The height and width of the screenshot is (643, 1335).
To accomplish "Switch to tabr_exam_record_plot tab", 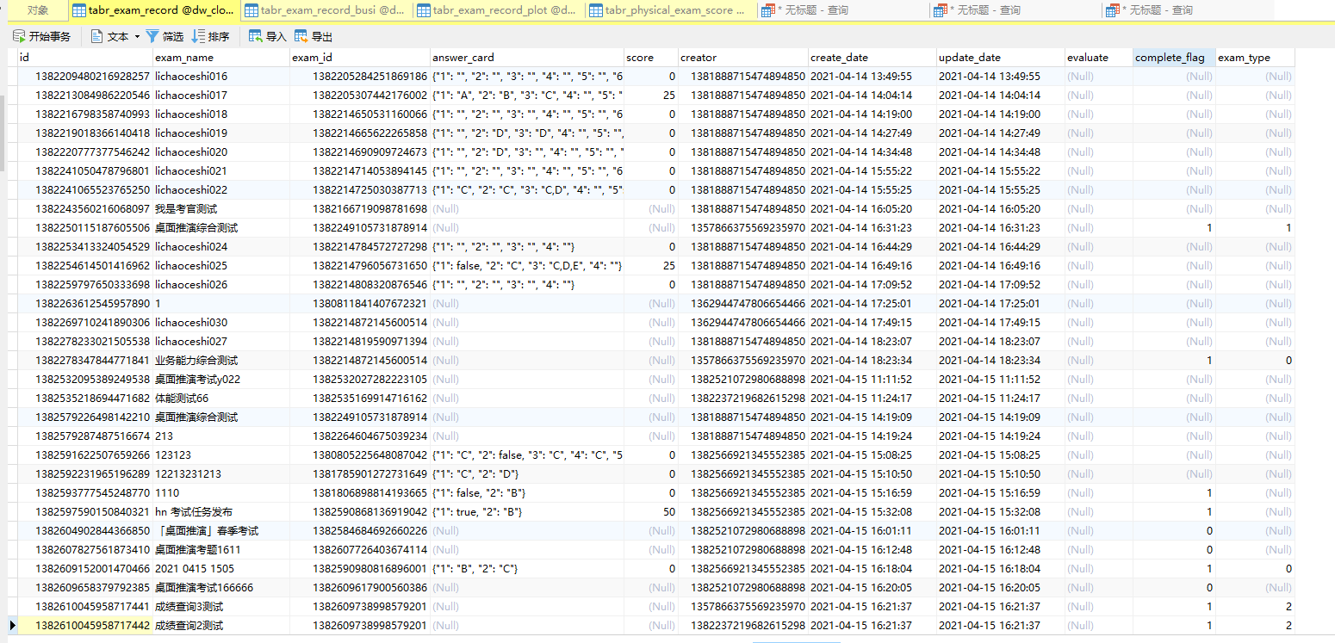I will click(499, 10).
